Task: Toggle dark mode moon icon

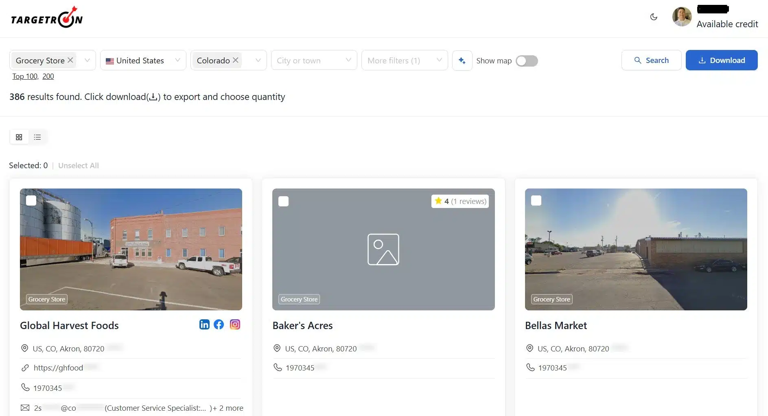Action: pos(654,17)
